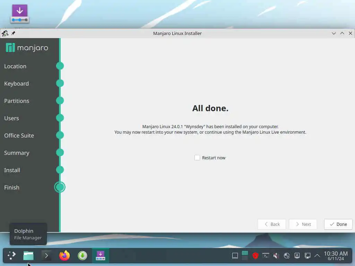Select the Keyboard step in sidebar
Screen dimensions: 355x266
[16, 84]
